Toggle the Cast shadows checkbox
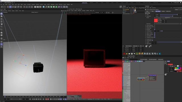This screenshot has width=182, height=102. 155,36
